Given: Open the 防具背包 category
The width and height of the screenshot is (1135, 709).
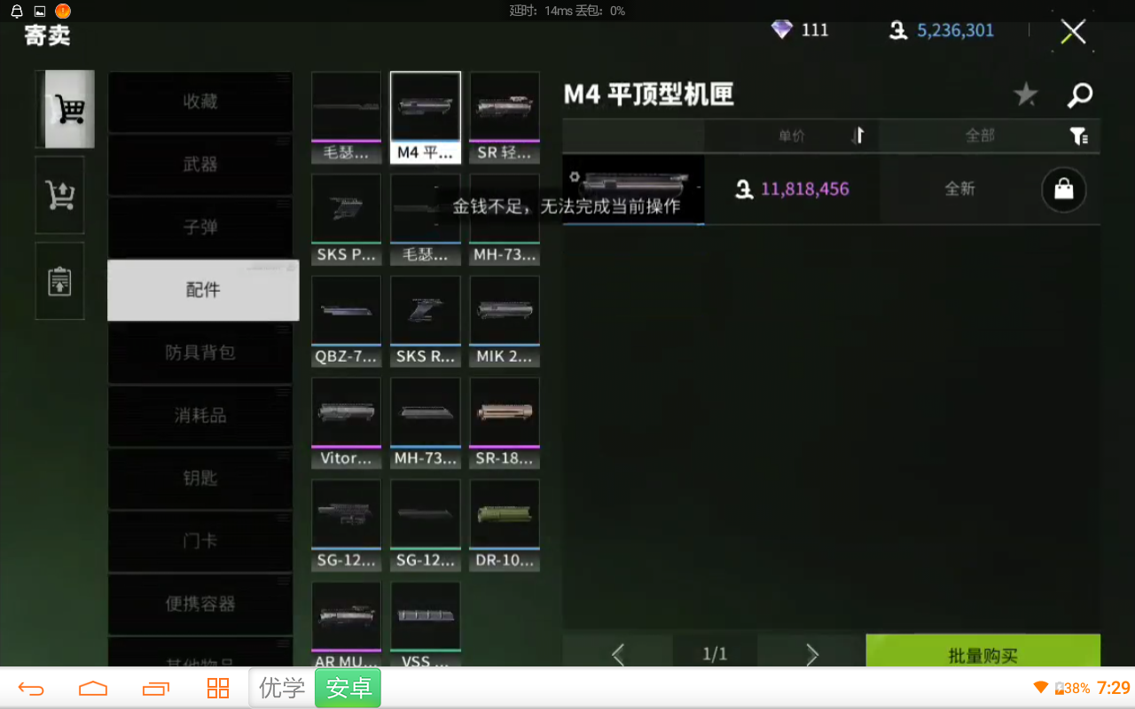Looking at the screenshot, I should click(200, 353).
